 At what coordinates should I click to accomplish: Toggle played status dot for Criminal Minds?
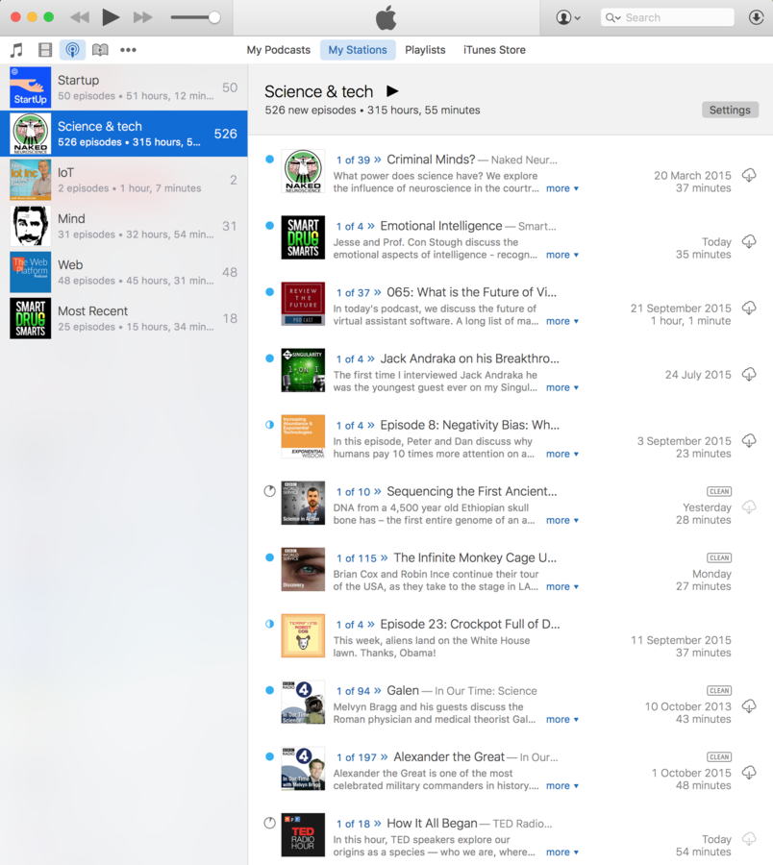click(x=269, y=160)
